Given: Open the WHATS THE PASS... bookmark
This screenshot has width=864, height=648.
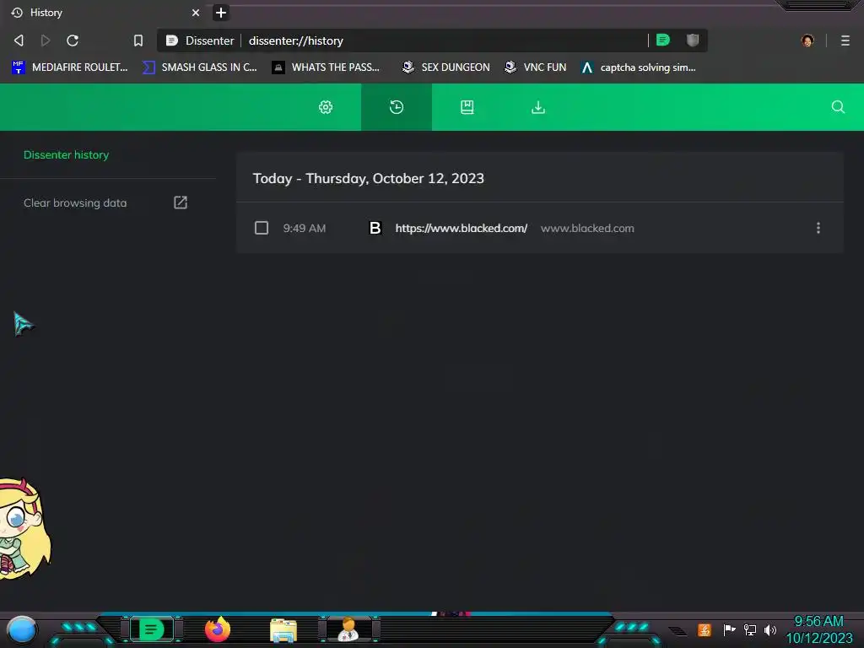Looking at the screenshot, I should (x=327, y=67).
